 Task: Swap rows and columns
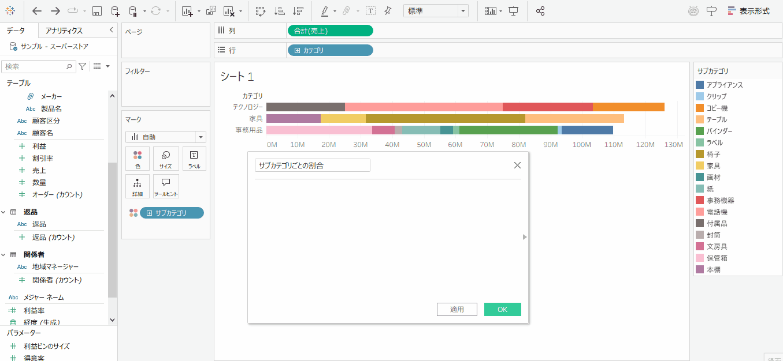click(260, 11)
